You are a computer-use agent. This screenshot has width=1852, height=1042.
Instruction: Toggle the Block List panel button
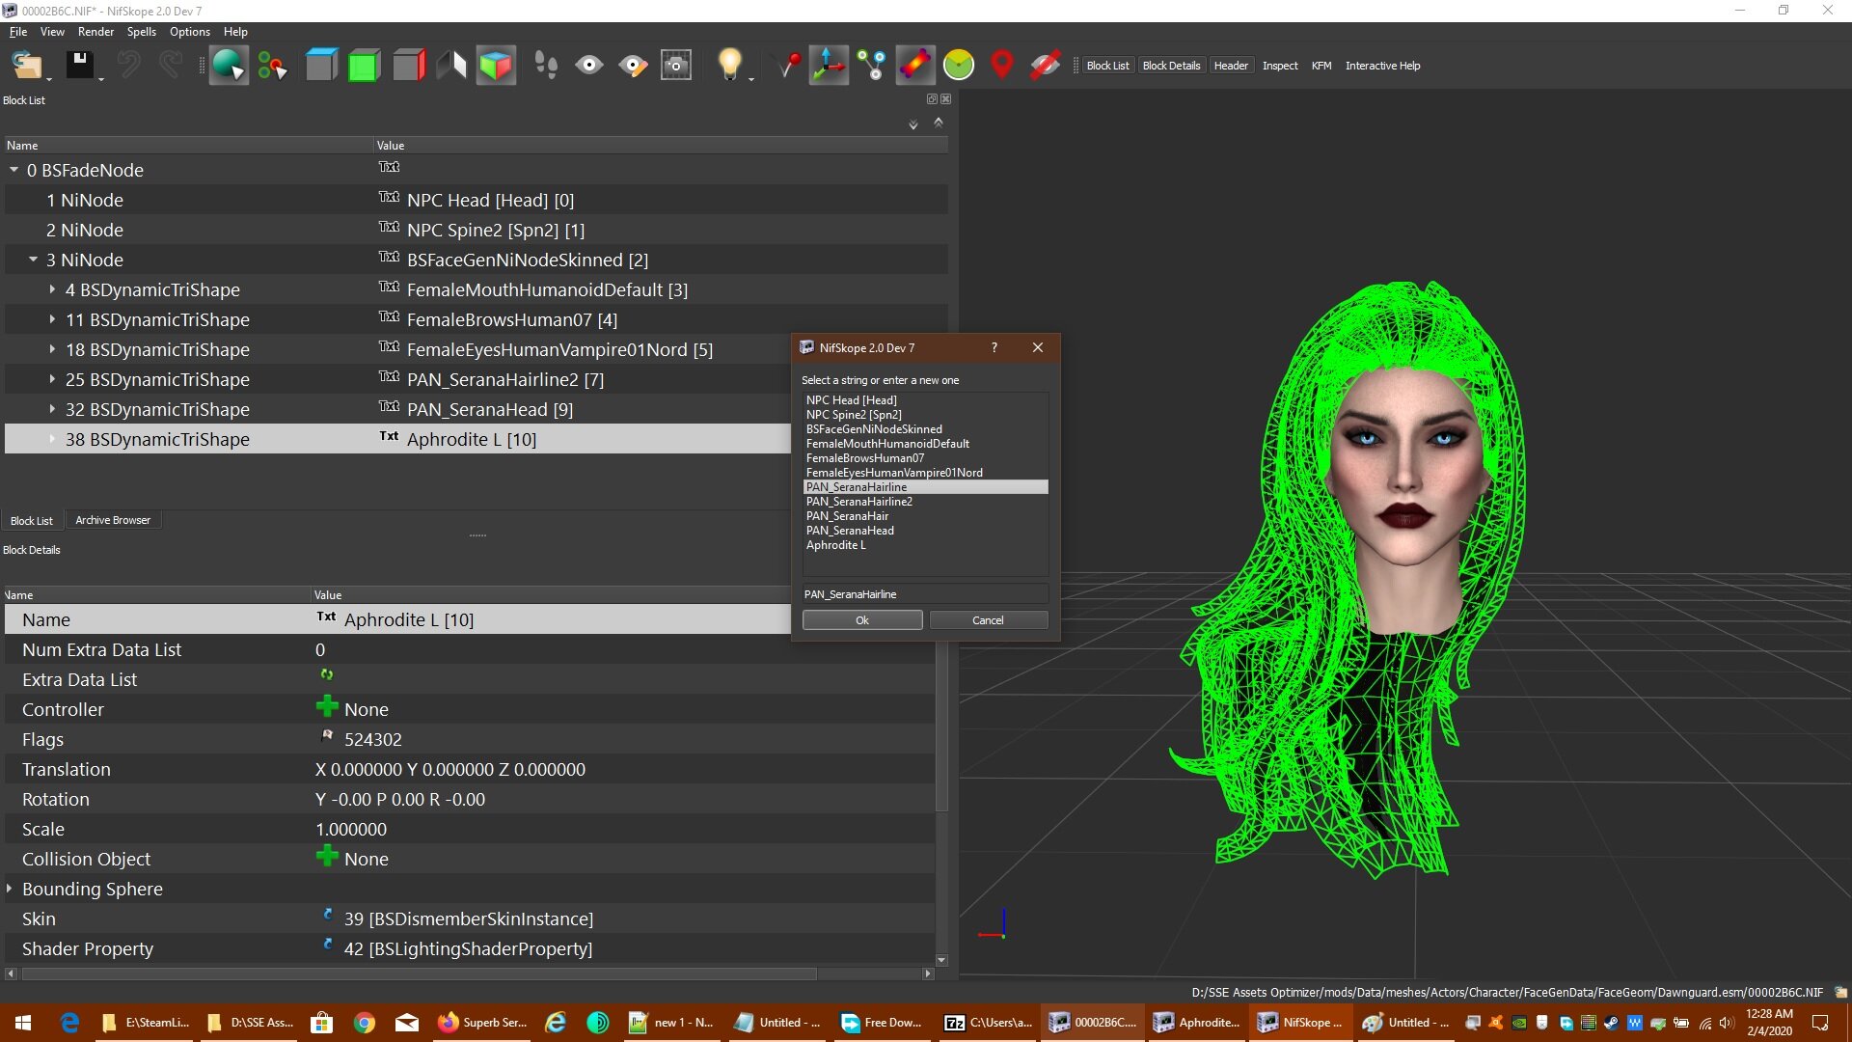tap(1107, 66)
